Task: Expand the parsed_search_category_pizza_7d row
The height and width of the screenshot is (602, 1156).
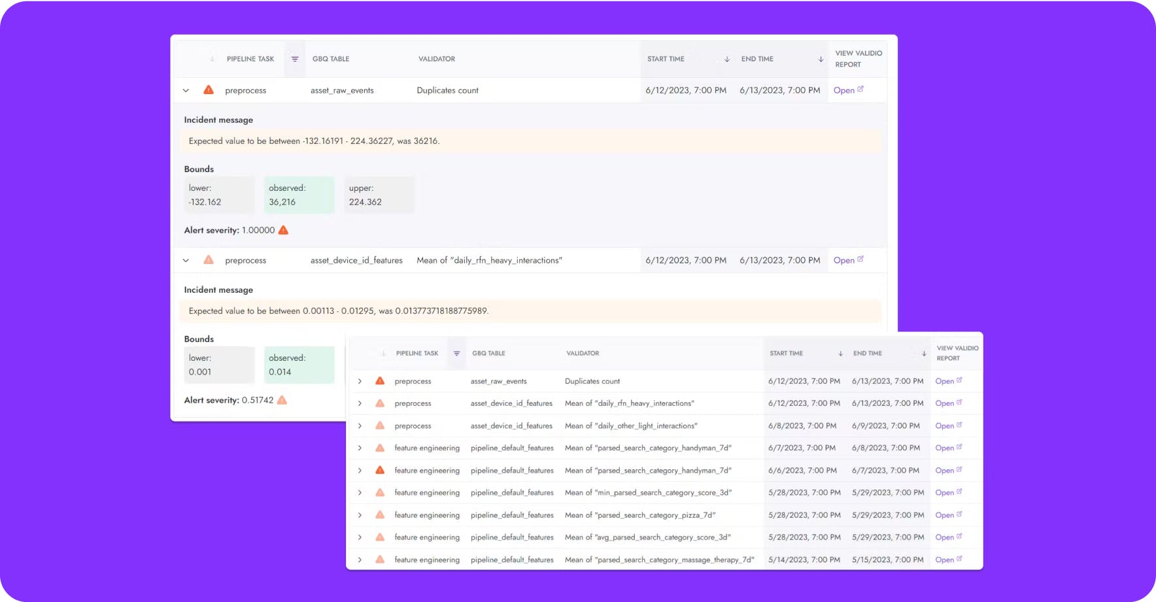Action: point(360,515)
